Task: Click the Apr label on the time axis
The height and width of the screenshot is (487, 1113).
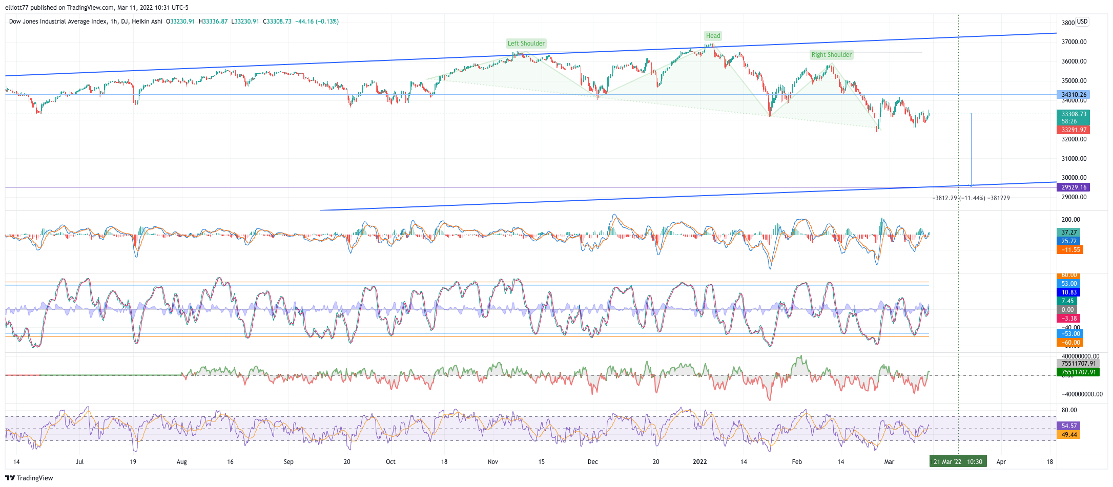Action: [1001, 462]
